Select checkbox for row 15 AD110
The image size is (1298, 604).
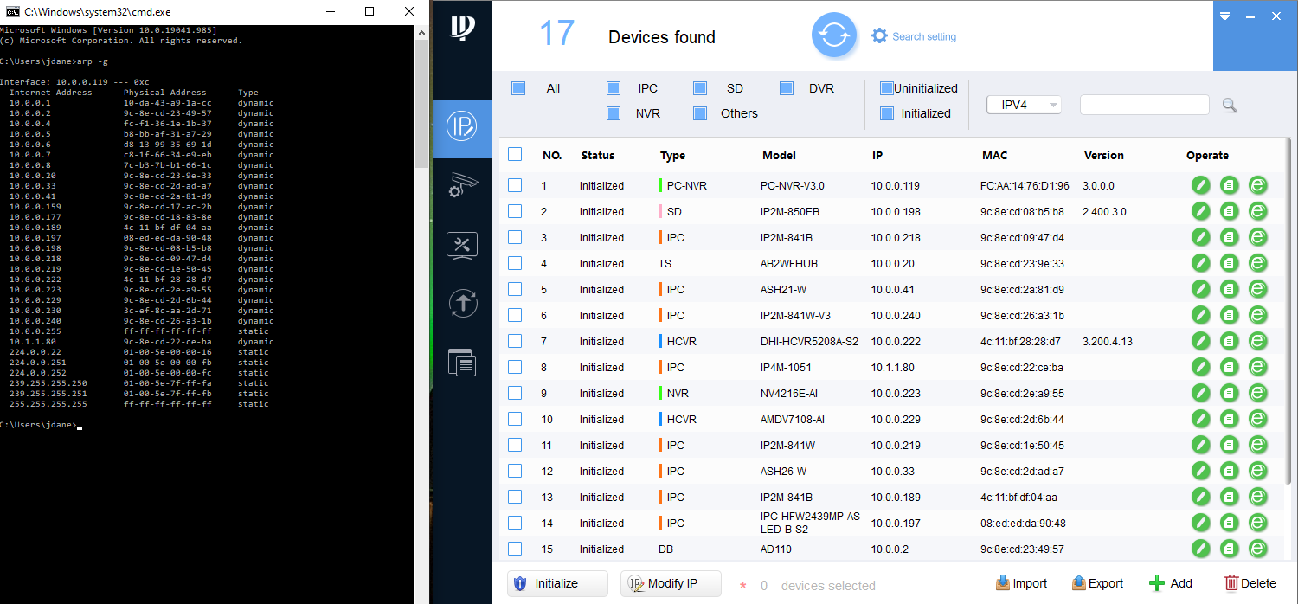coord(515,549)
